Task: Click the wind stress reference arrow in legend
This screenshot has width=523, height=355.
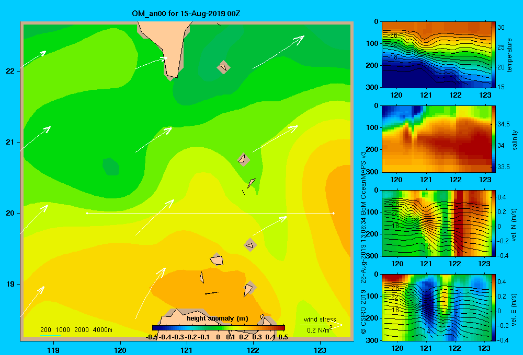Action: point(322,325)
